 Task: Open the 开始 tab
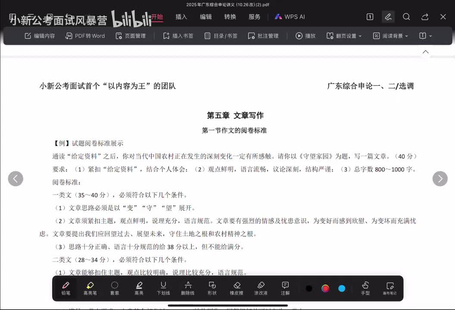[157, 16]
